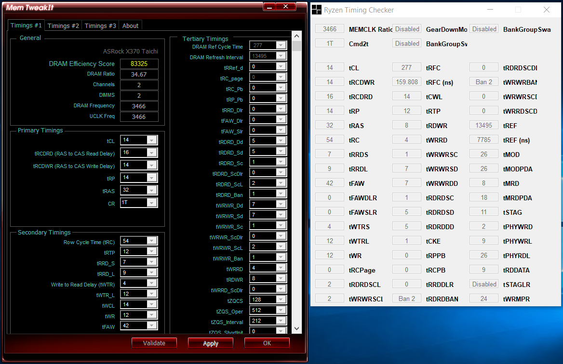Open the About tab in Mem TweakIt
Image resolution: width=563 pixels, height=364 pixels.
130,26
